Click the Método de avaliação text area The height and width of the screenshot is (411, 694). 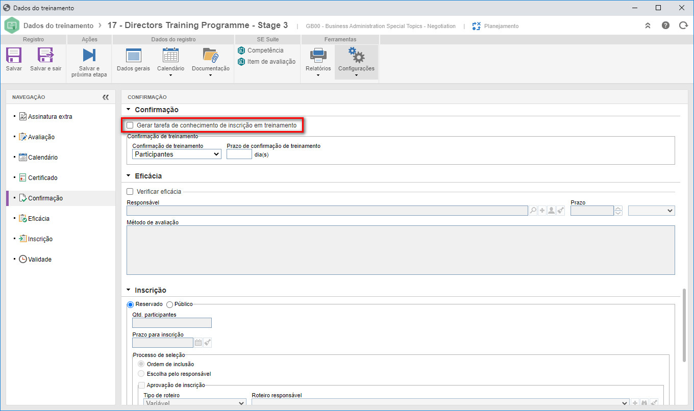pyautogui.click(x=401, y=250)
